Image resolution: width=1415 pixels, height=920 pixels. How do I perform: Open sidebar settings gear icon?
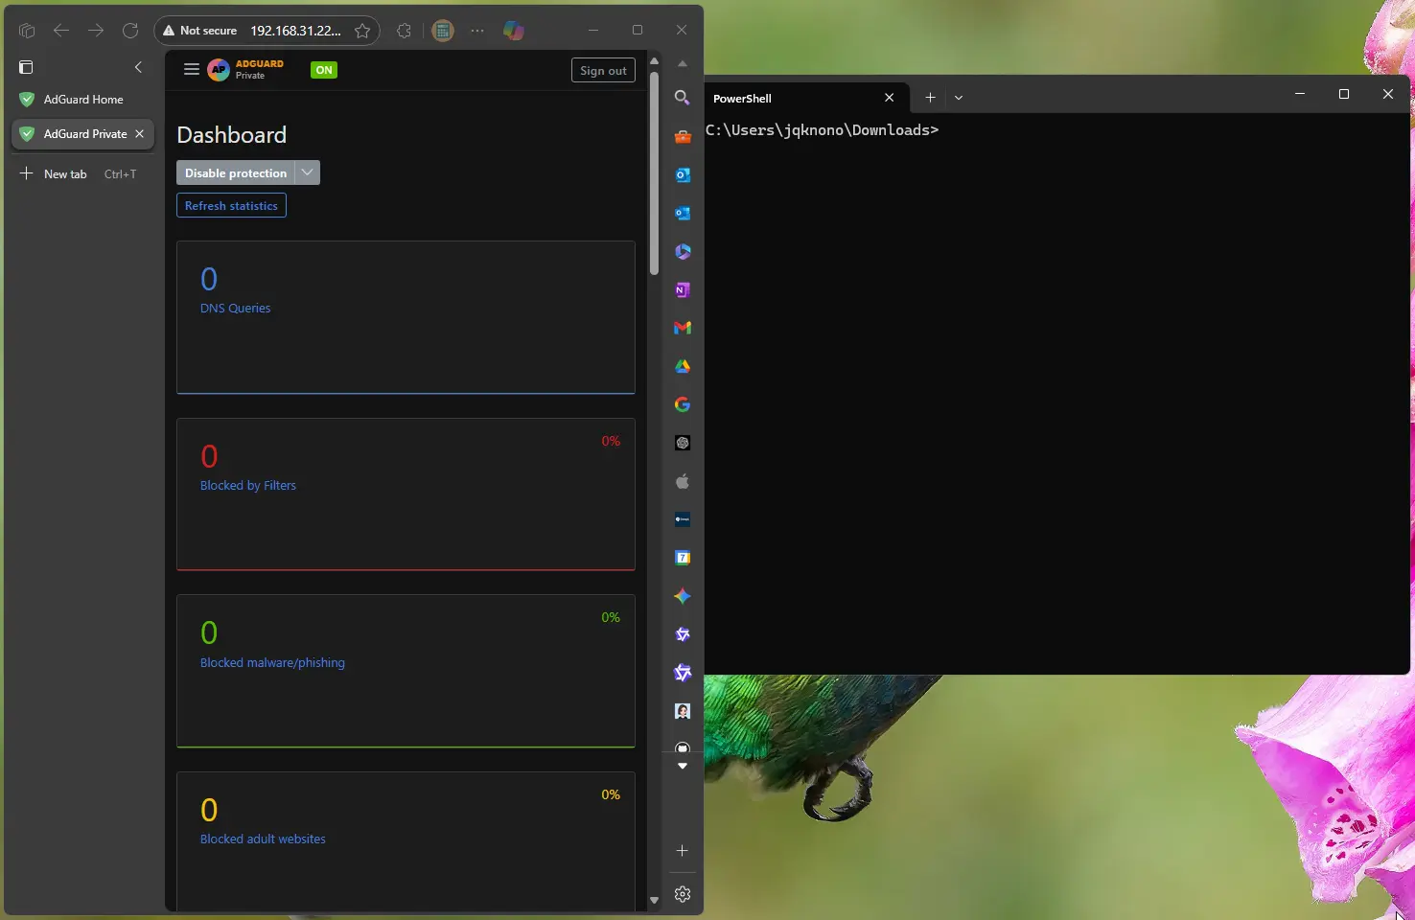(x=683, y=894)
